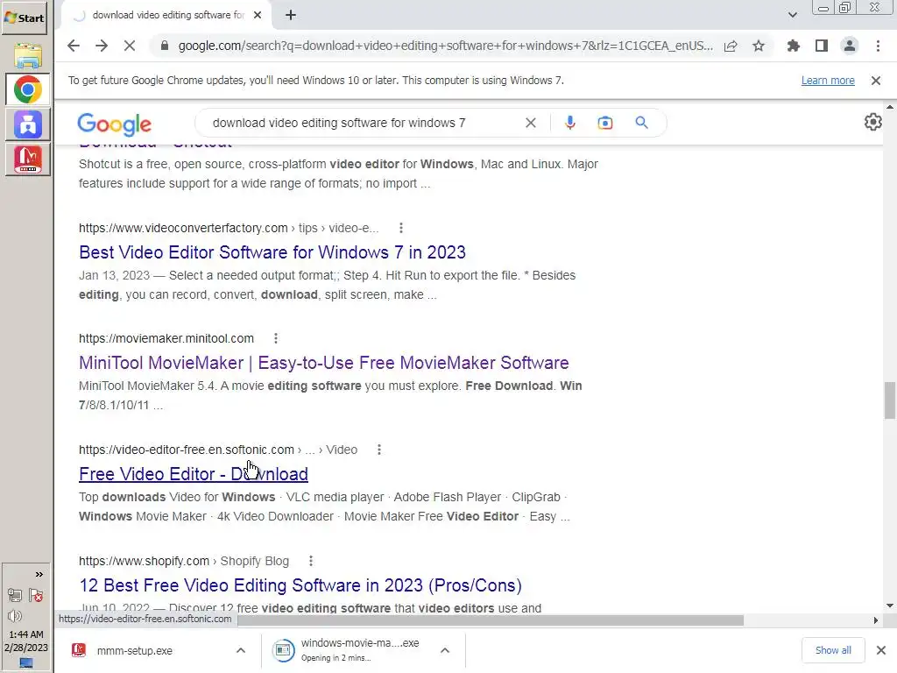Click the page scroll up arrow
897x673 pixels.
pos(890,107)
